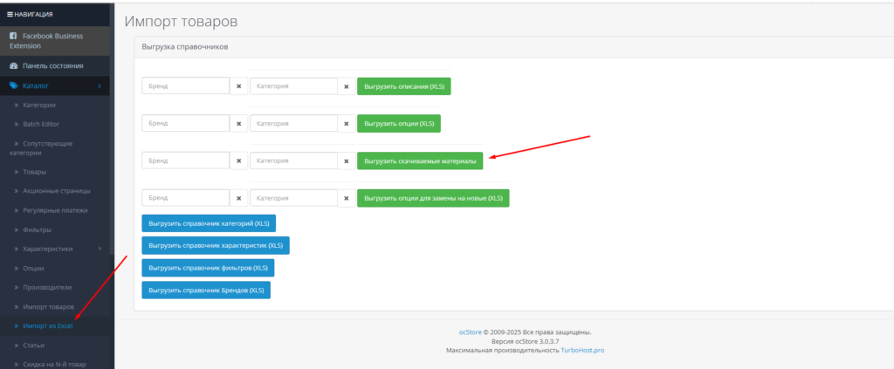Image resolution: width=894 pixels, height=369 pixels.
Task: Focus the Категория input in the options row
Action: tap(294, 124)
